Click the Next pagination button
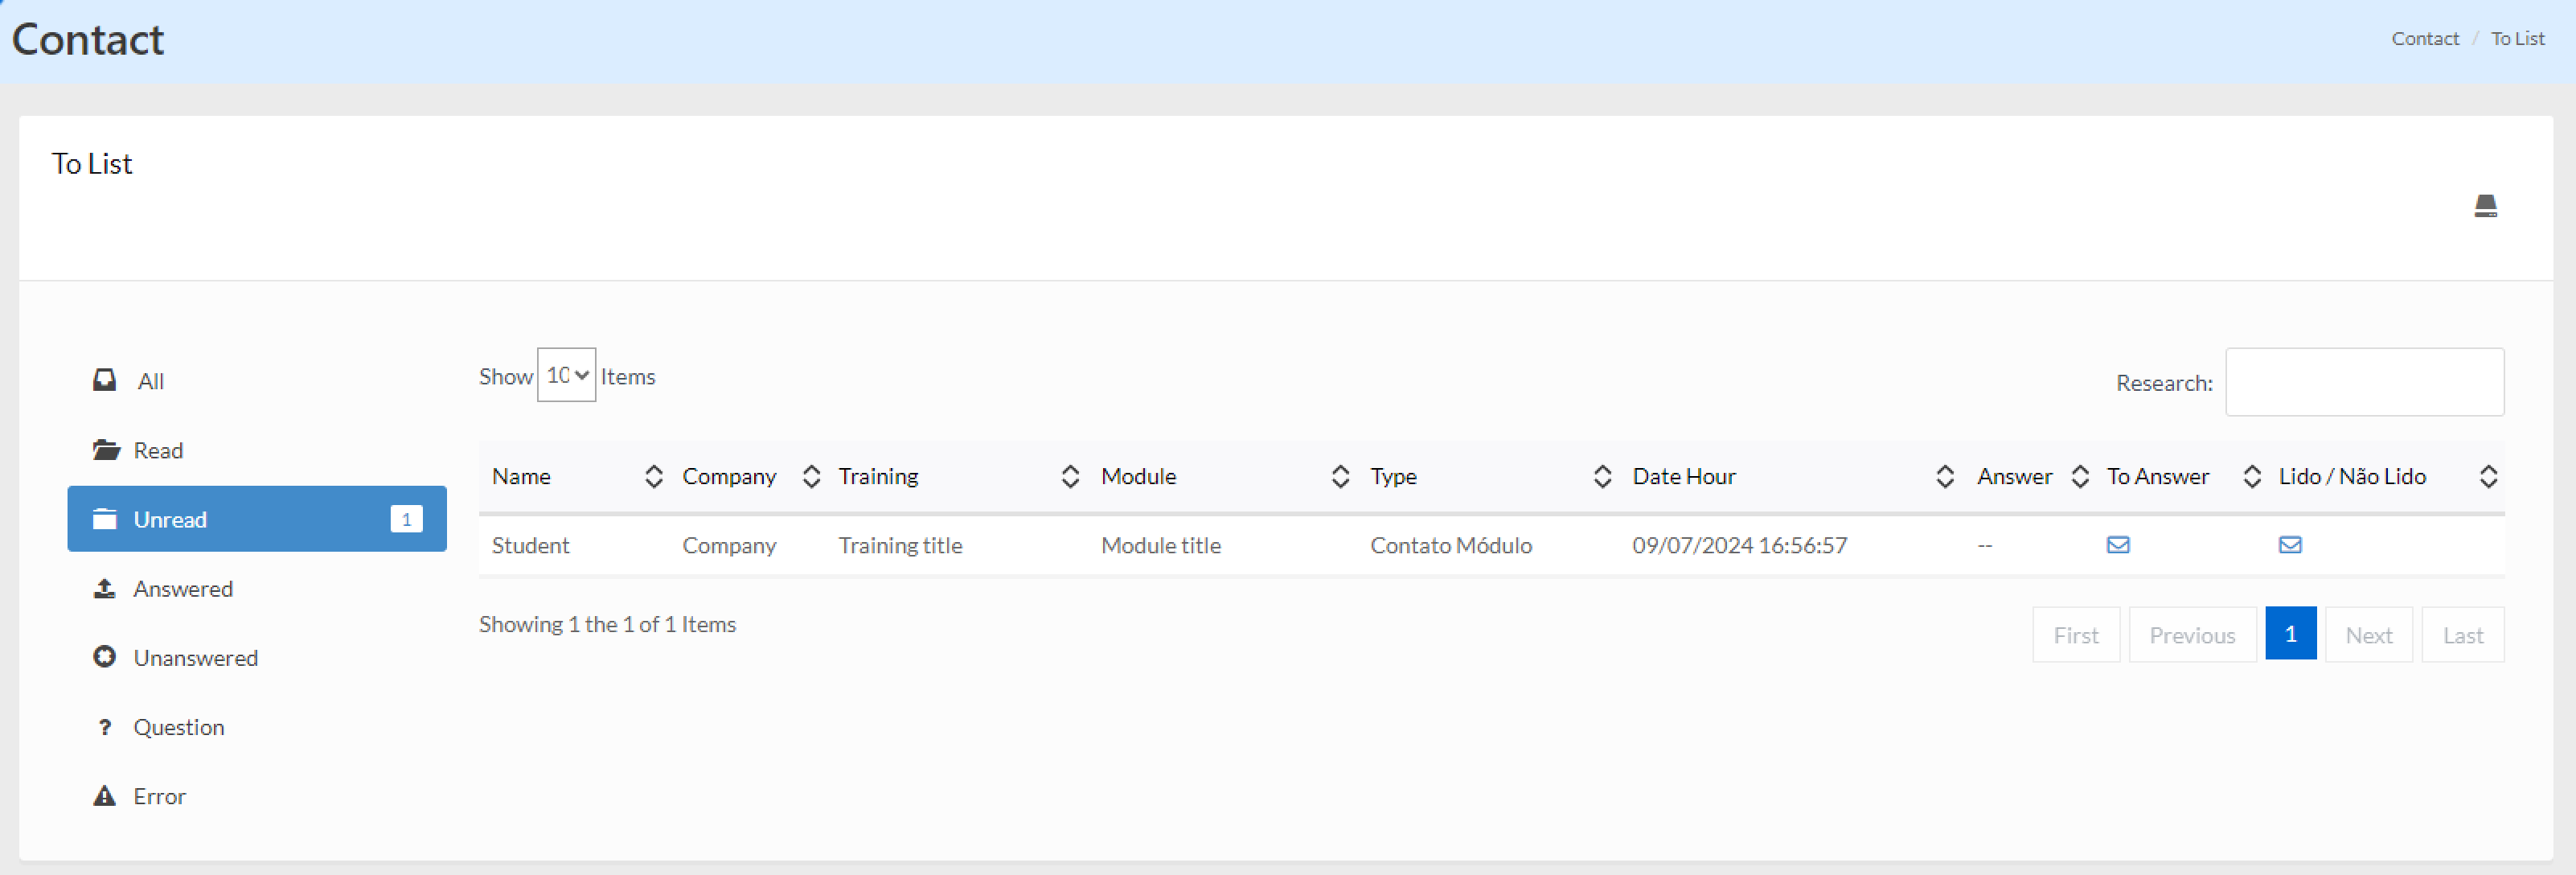Image resolution: width=2576 pixels, height=875 pixels. click(2368, 635)
